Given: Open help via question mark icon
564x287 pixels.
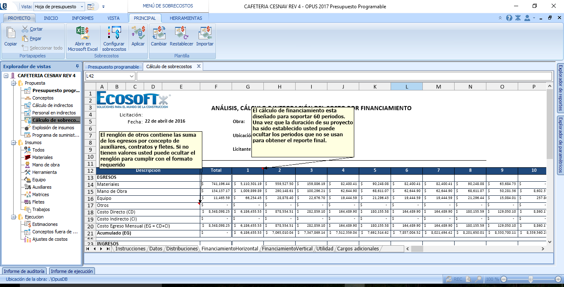Looking at the screenshot, I should pyautogui.click(x=509, y=18).
